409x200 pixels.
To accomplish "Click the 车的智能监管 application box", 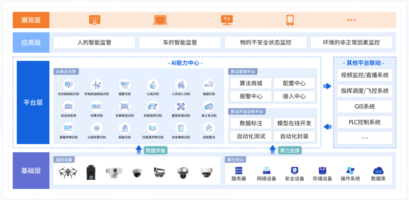I will [x=180, y=42].
